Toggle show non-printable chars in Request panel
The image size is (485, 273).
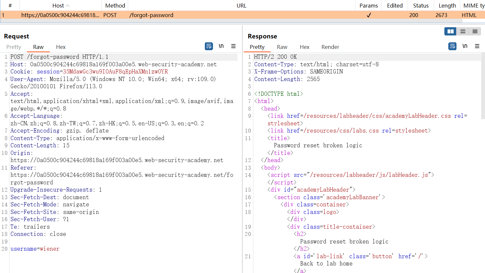pyautogui.click(x=221, y=46)
